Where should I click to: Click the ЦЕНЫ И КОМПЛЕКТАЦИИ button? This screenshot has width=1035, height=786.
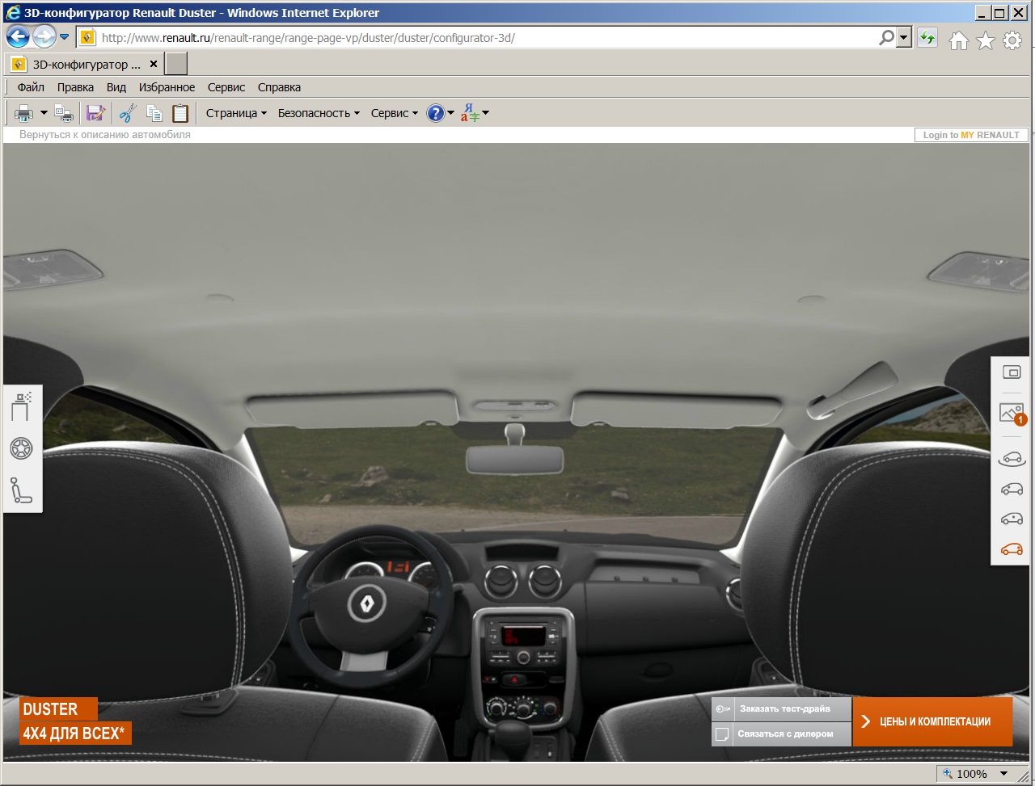(932, 721)
